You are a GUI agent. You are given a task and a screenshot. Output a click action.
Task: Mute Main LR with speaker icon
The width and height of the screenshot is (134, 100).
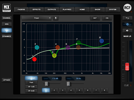tap(127, 30)
